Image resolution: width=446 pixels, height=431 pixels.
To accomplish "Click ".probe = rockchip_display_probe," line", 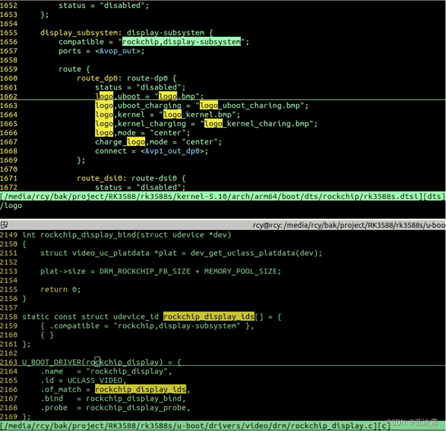I will [115, 408].
